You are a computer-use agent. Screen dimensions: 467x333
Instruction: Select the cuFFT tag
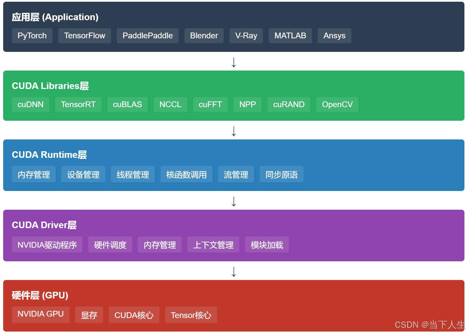point(210,105)
